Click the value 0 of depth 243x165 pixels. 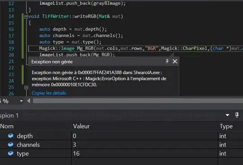point(75,136)
